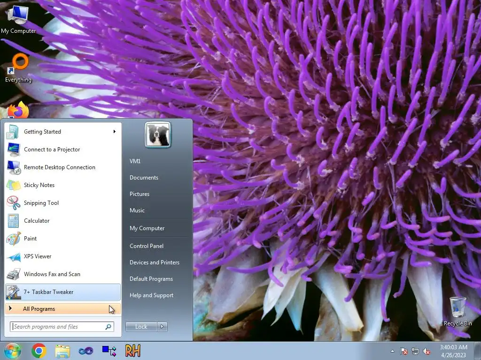This screenshot has width=481, height=360.
Task: Focus the Search programs and files box
Action: [x=62, y=327]
